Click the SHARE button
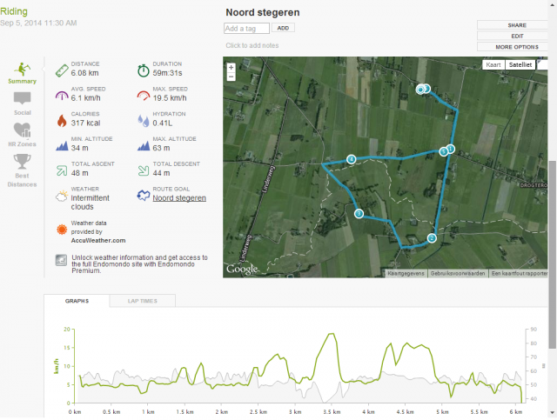 pos(517,25)
